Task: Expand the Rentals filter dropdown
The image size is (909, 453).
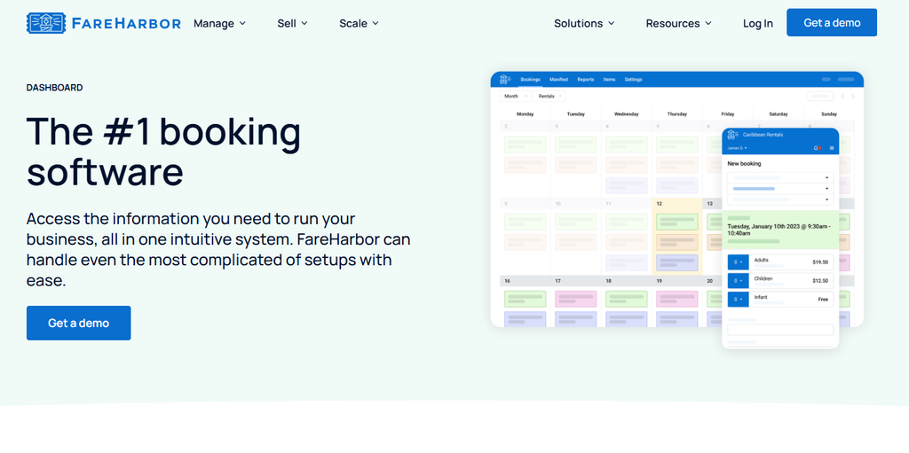Action: point(550,96)
